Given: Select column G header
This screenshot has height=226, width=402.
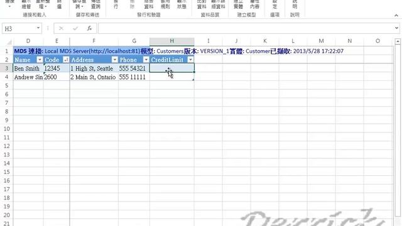Looking at the screenshot, I should click(x=134, y=41).
